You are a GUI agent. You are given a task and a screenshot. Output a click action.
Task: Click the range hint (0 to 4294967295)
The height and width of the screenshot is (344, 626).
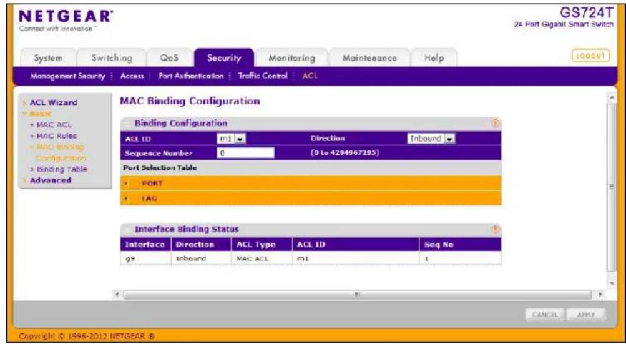(x=345, y=153)
